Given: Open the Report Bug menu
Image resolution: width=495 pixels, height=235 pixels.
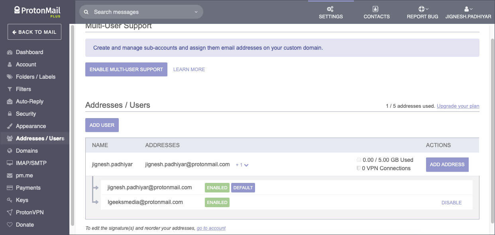Looking at the screenshot, I should 422,12.
